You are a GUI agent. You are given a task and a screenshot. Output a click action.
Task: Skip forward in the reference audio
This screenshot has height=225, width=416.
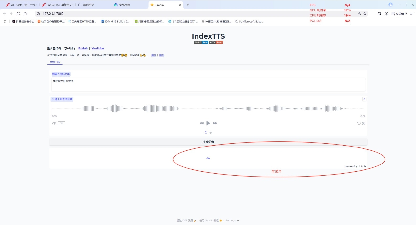click(215, 123)
